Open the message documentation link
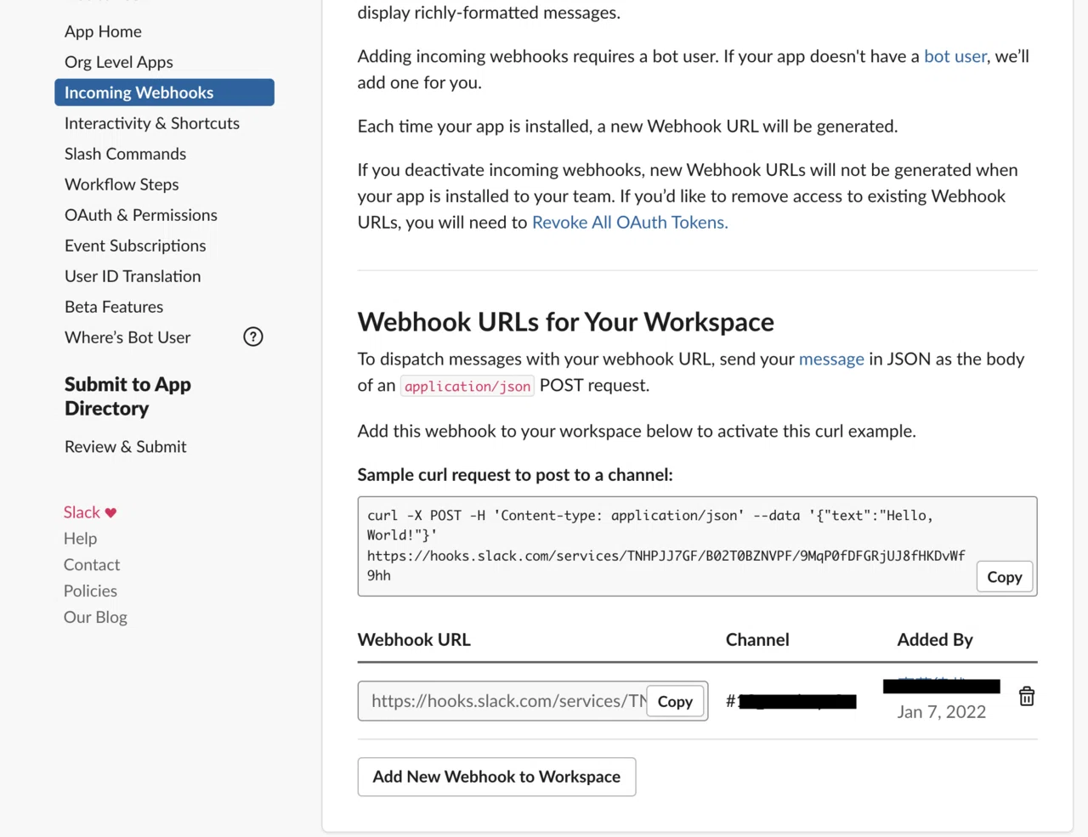 point(831,359)
